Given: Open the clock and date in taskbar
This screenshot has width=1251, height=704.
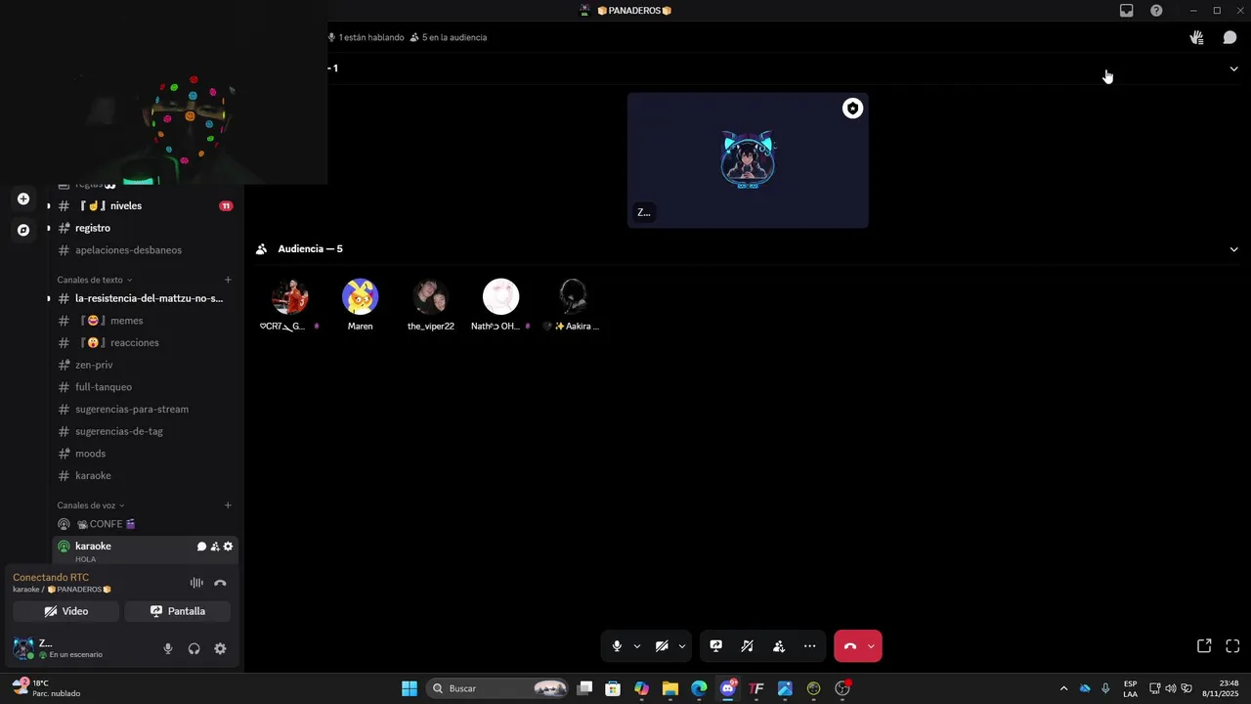Looking at the screenshot, I should 1221,688.
